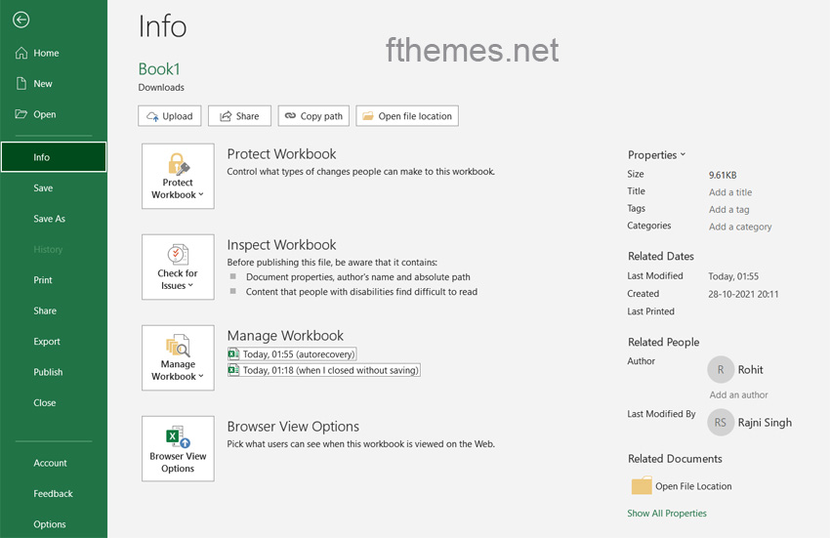This screenshot has height=538, width=830.
Task: Click the Browser View Options Excel icon
Action: [x=178, y=436]
